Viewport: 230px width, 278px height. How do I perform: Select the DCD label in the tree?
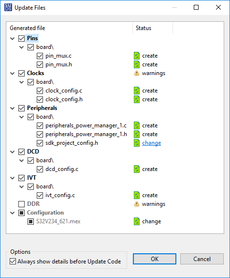[33, 152]
